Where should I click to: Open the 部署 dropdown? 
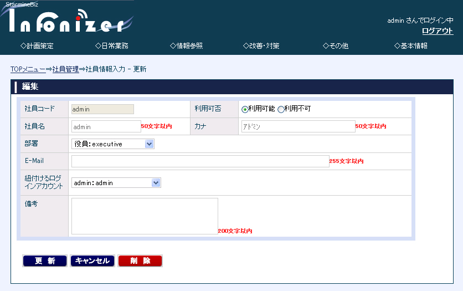click(x=113, y=144)
